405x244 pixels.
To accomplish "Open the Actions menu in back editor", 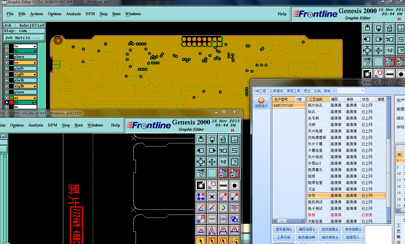I will [x=37, y=14].
